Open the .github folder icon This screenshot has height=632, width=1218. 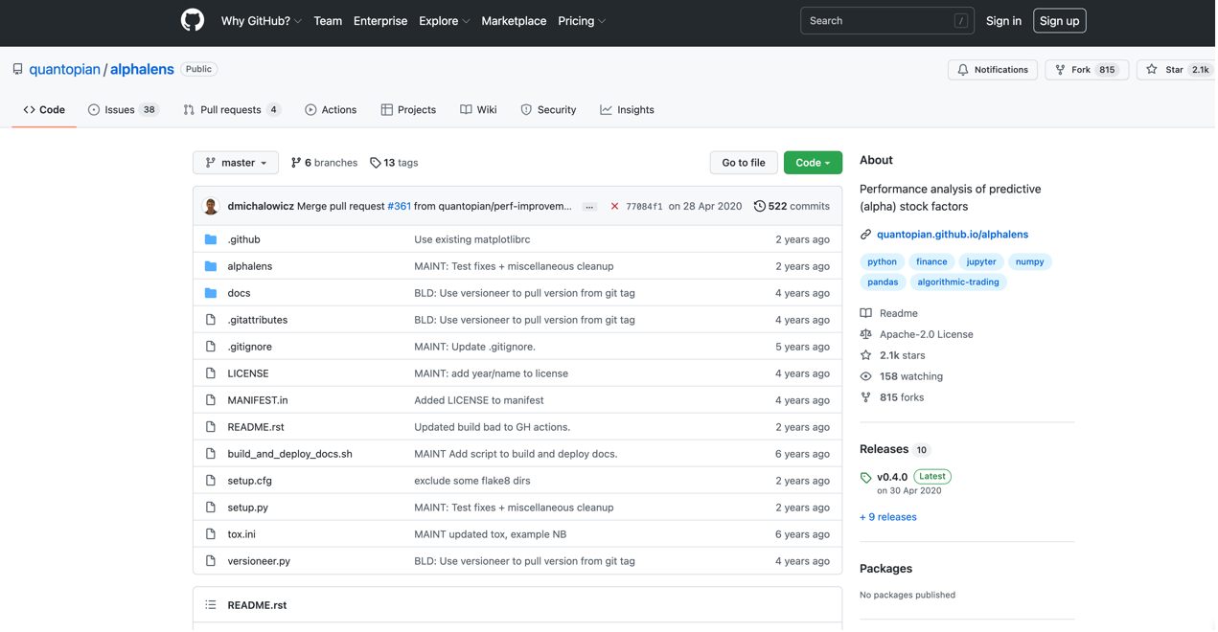coord(211,239)
